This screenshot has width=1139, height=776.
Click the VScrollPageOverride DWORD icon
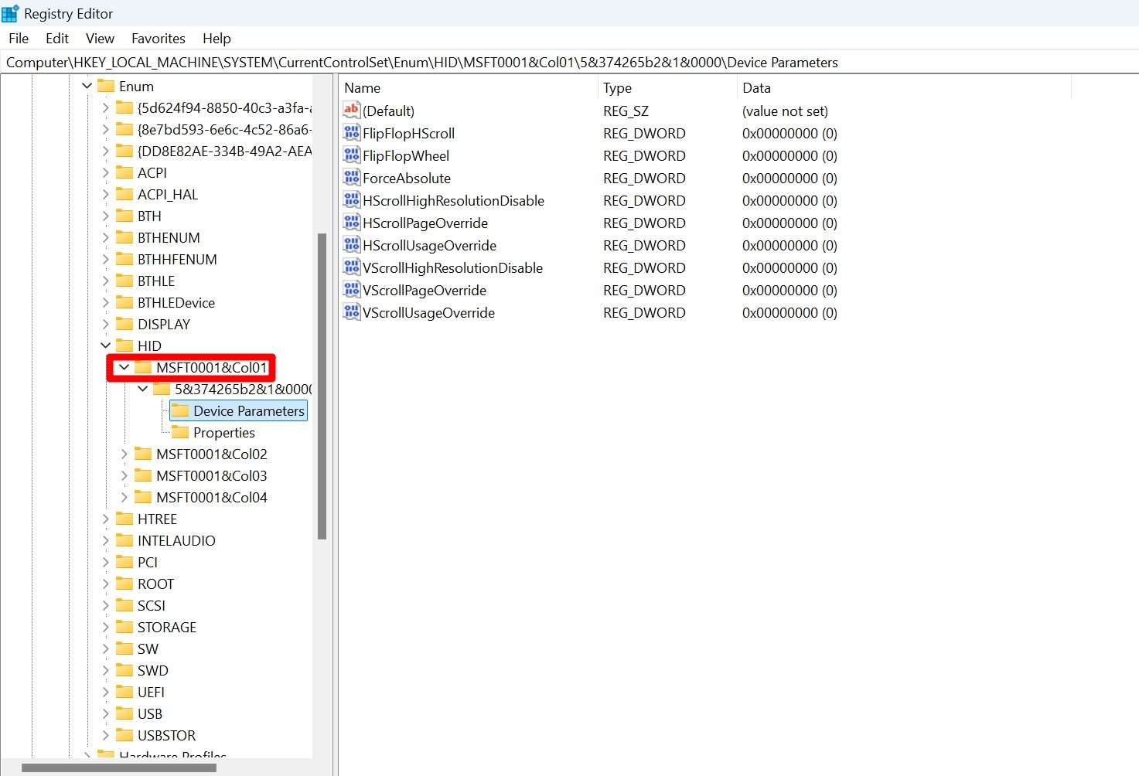click(x=352, y=290)
